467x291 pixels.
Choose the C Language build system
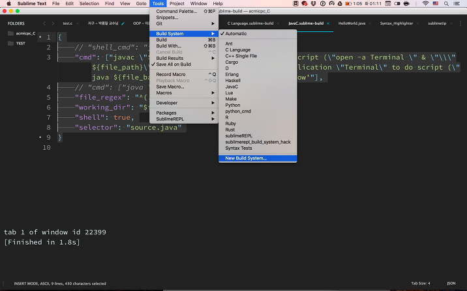[x=258, y=50]
